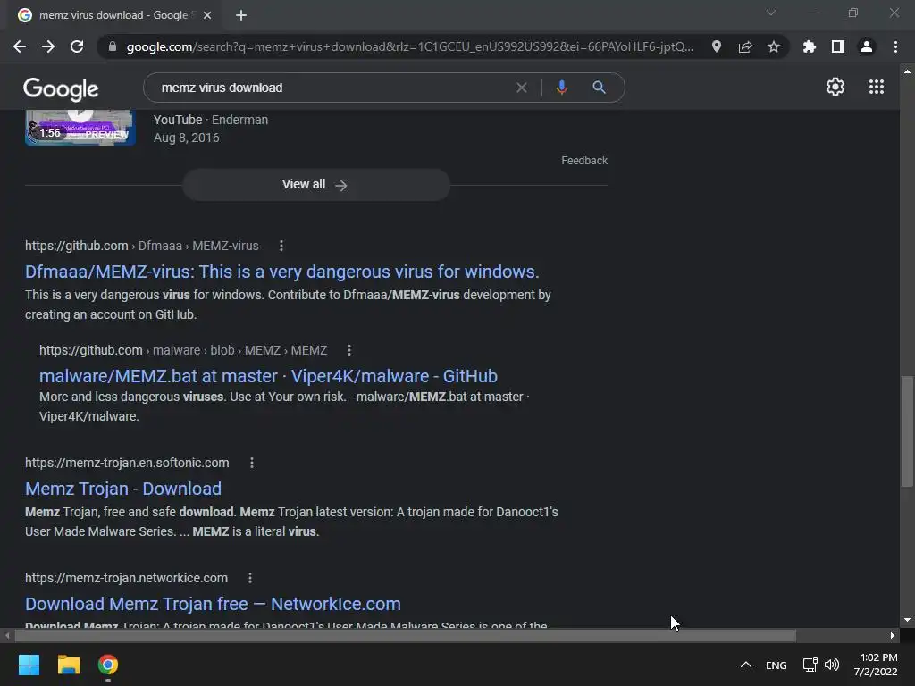Play the 1:56 Enderman video thumbnail
Viewport: 915px width, 686px height.
(80, 127)
